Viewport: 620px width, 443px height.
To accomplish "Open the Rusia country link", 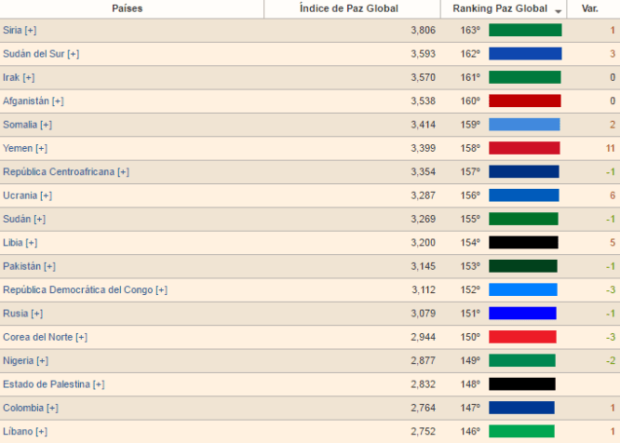I will click(x=16, y=314).
